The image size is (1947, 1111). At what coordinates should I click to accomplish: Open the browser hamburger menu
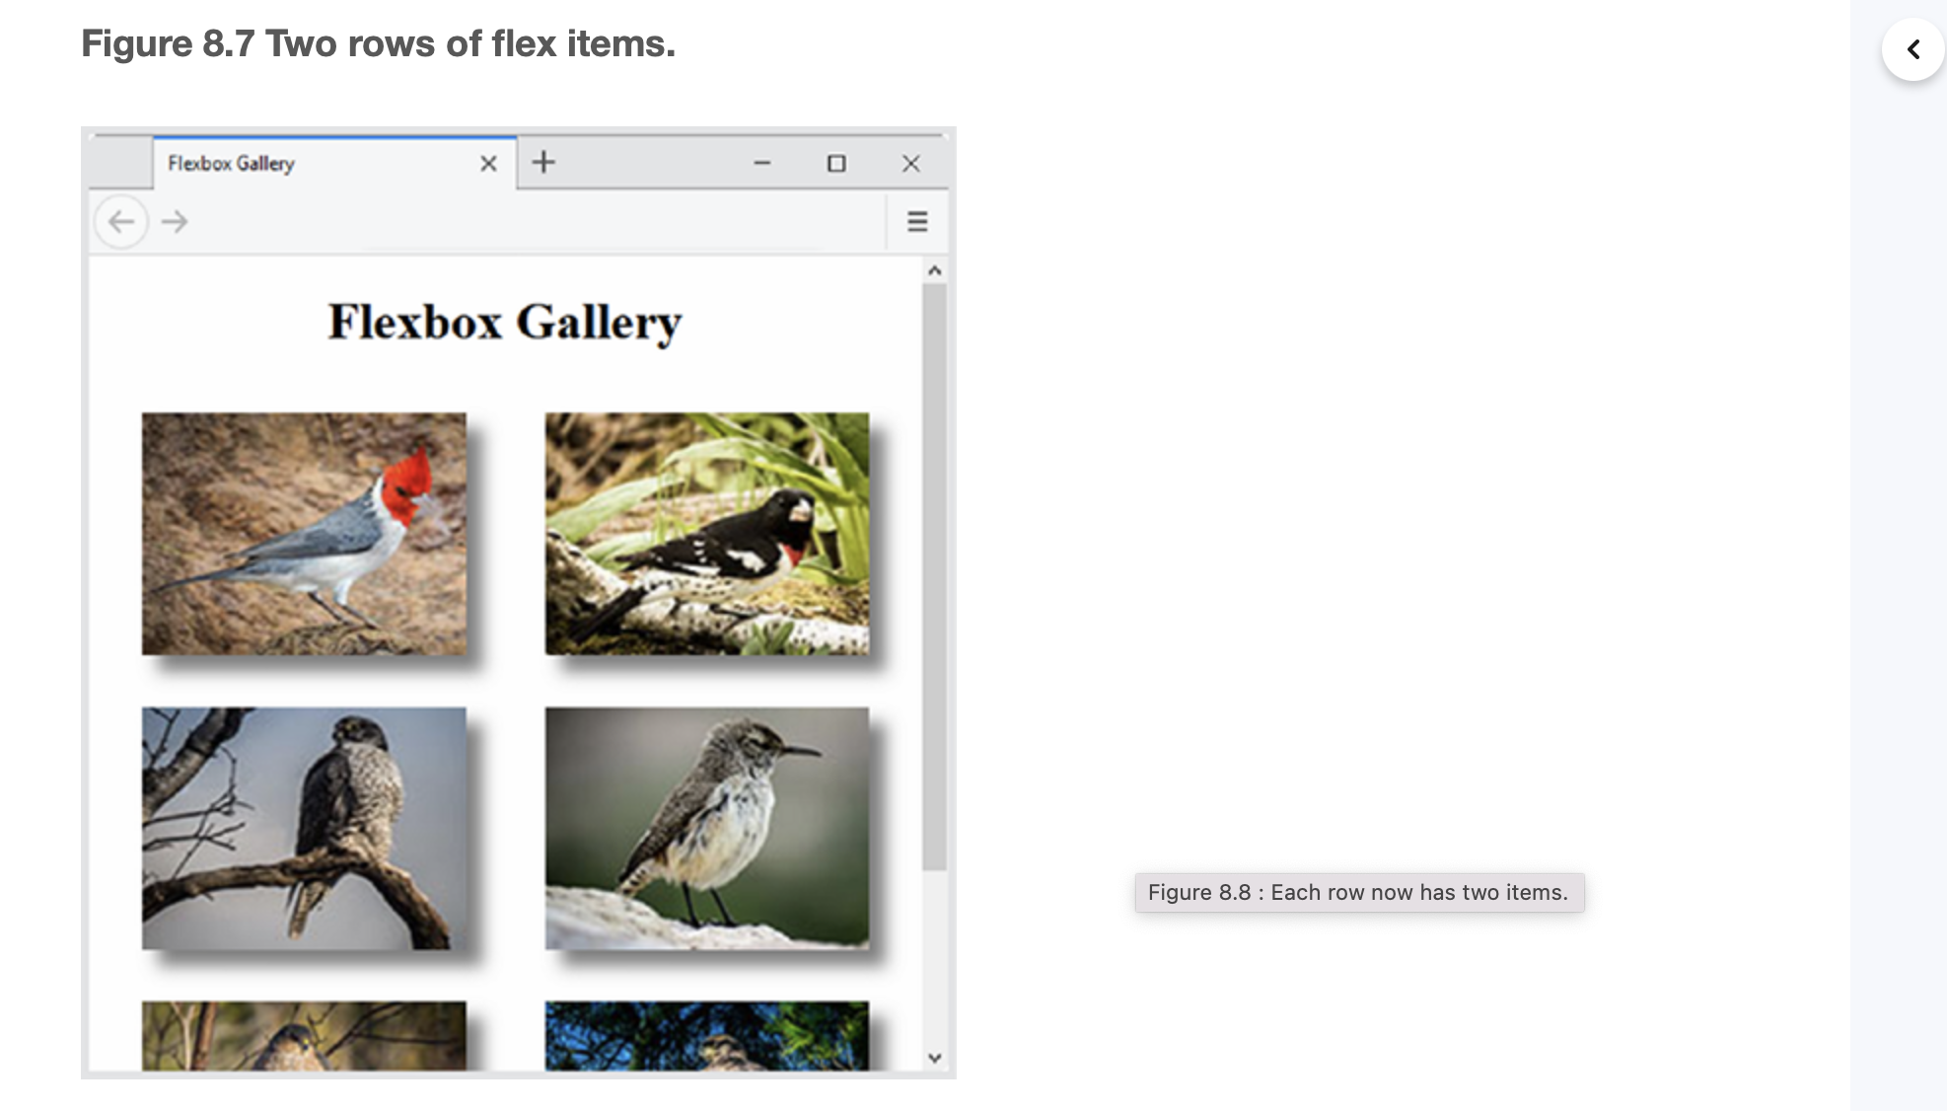coord(917,221)
